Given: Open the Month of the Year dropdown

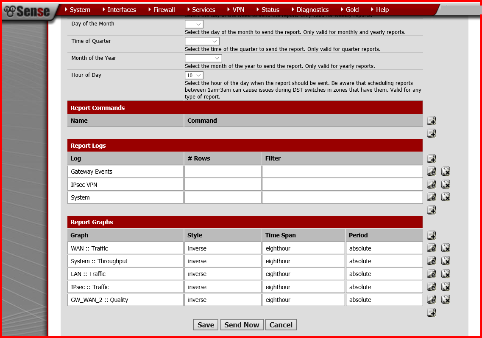Looking at the screenshot, I should coord(203,58).
